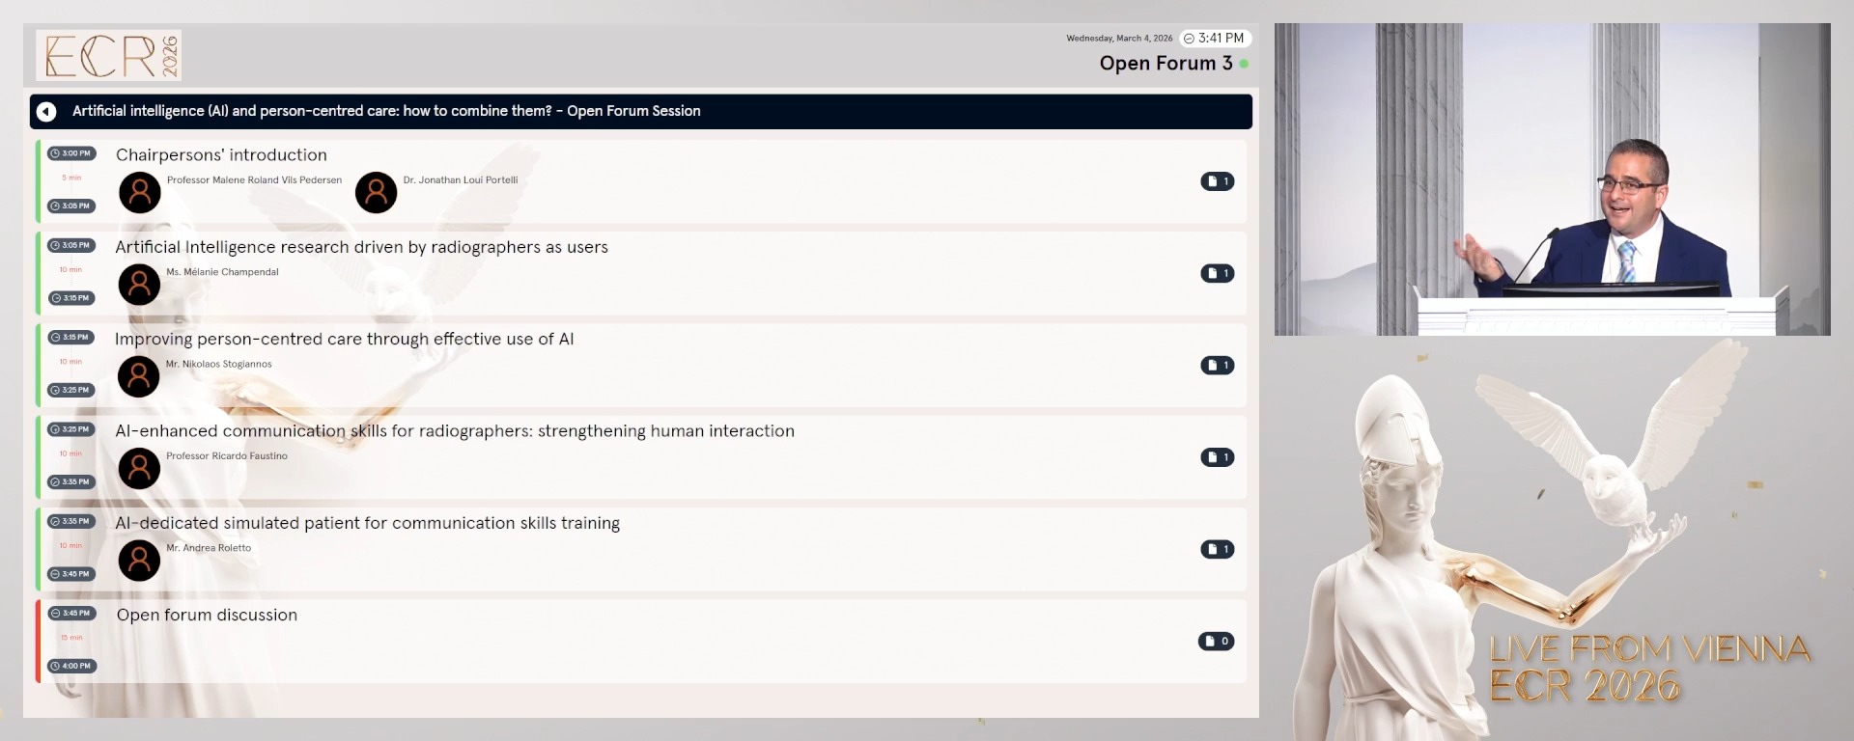Screen dimensions: 1854x741
Task: Click the clock icon beside 3:41 PM
Action: coord(1189,39)
